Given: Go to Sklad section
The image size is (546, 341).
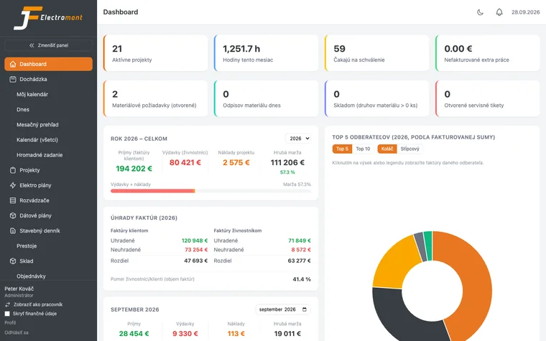Looking at the screenshot, I should click(x=48, y=261).
